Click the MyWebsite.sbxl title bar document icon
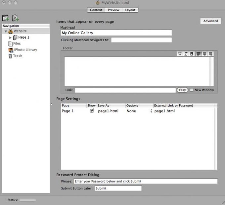 point(98,3)
